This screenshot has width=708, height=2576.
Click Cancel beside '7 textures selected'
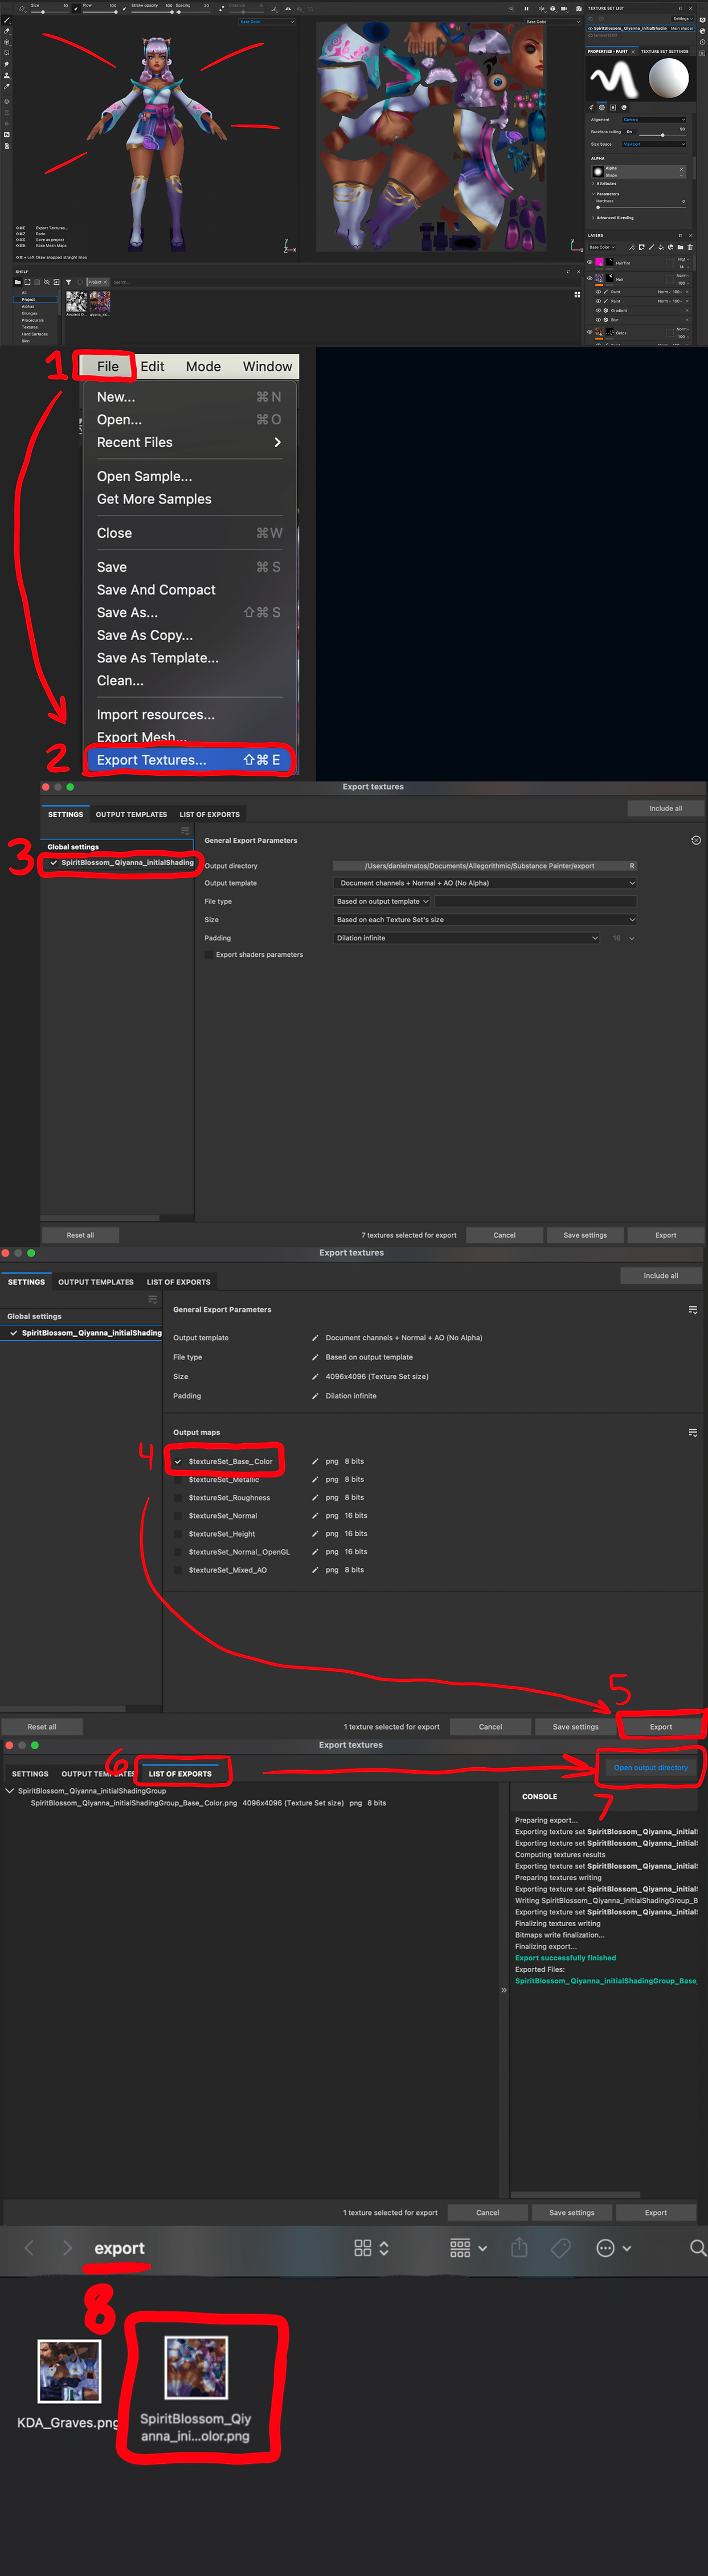505,1235
